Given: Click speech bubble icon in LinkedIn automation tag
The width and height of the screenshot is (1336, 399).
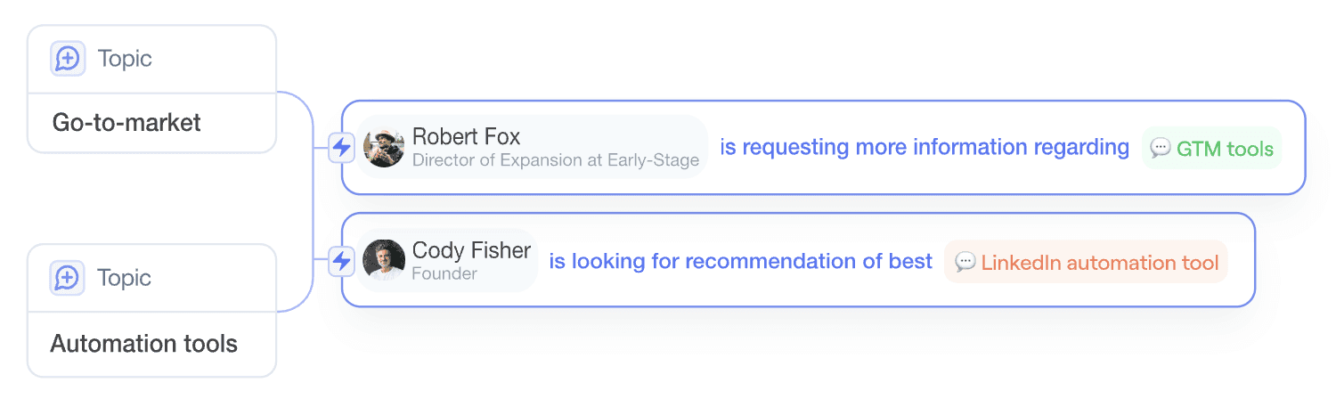Looking at the screenshot, I should pyautogui.click(x=965, y=262).
